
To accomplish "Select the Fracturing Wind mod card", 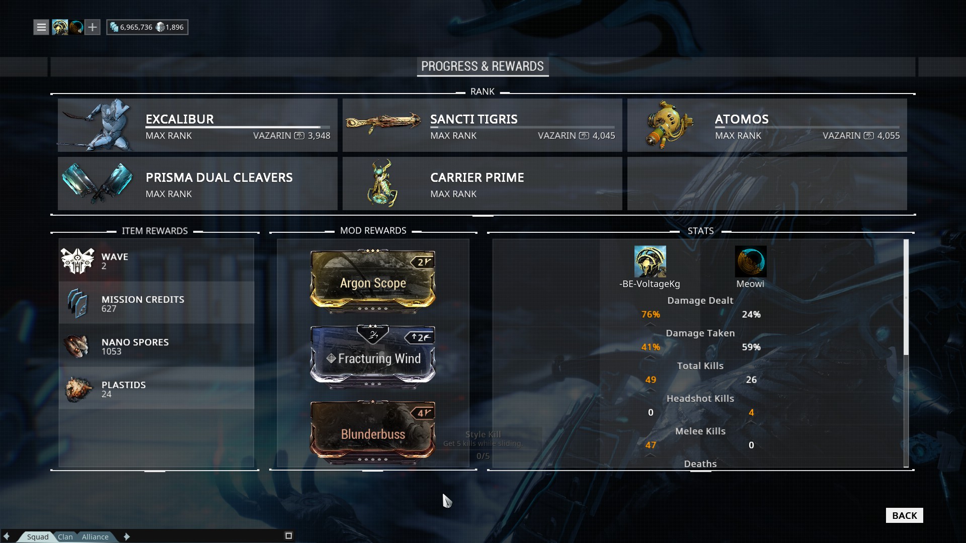I will pos(373,356).
